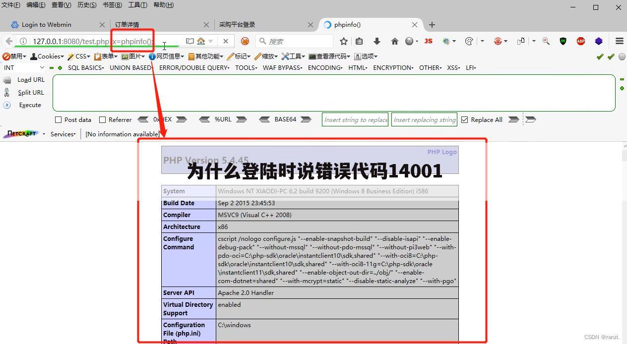The height and width of the screenshot is (344, 627).
Task: Focus the Insert string to replace field
Action: (x=355, y=119)
